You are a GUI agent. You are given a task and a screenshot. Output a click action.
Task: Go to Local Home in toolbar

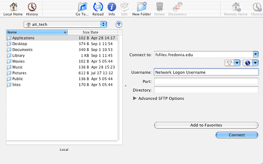(13, 9)
